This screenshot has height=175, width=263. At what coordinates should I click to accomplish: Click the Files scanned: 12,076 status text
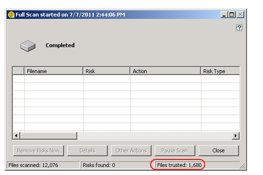coord(33,165)
